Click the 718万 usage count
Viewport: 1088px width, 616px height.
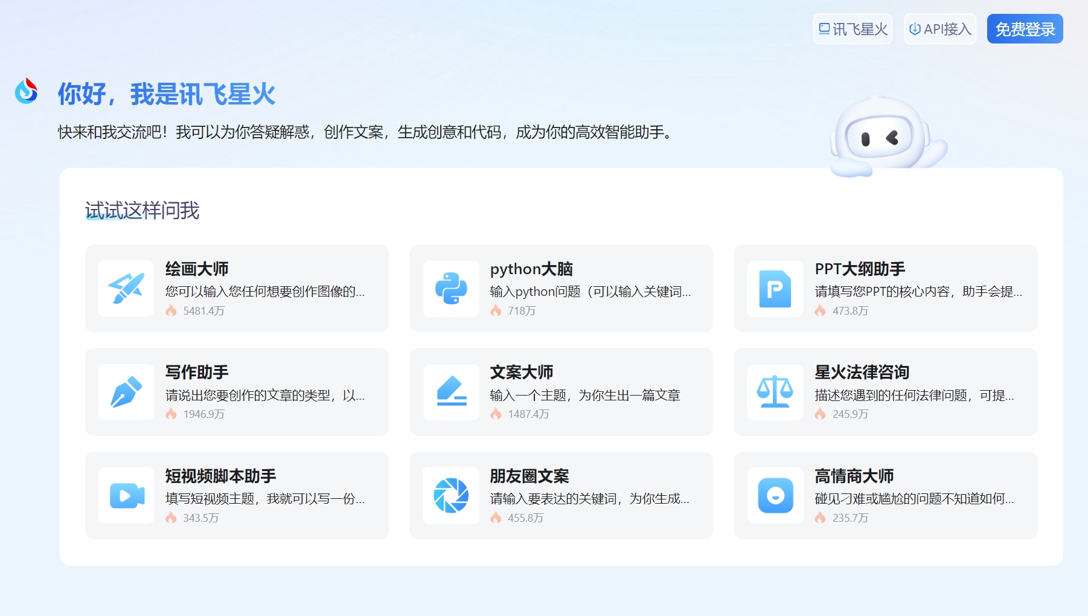coord(522,311)
